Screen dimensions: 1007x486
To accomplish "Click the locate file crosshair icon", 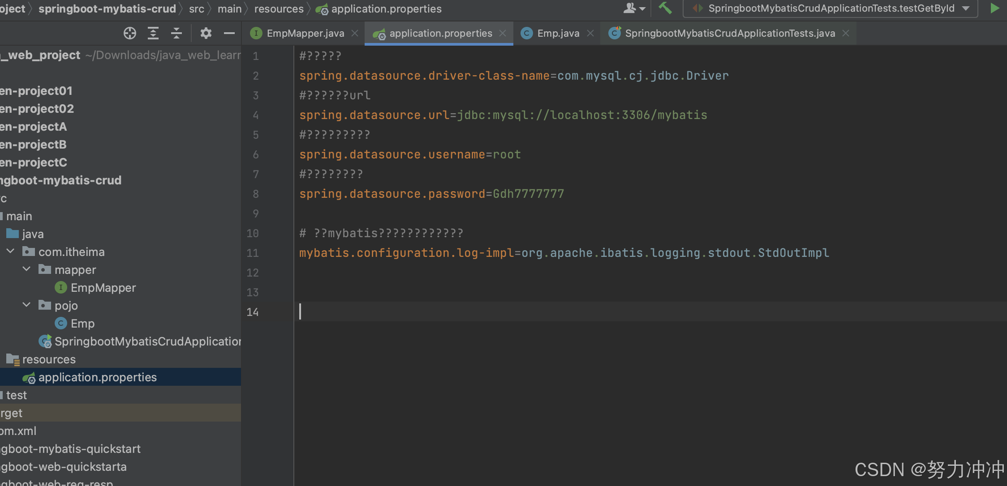I will (x=130, y=33).
